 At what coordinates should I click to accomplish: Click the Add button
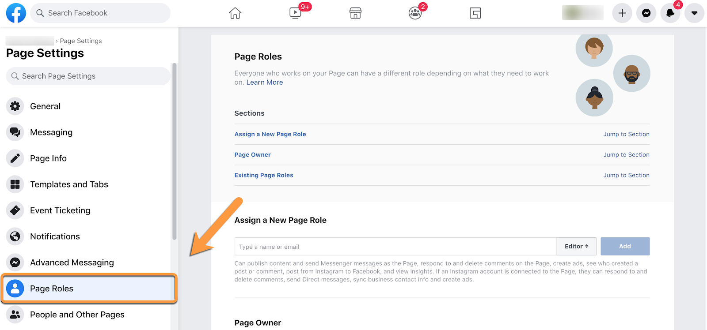(625, 247)
